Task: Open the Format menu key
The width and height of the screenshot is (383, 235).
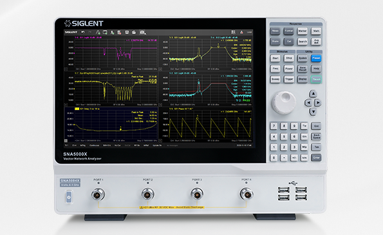Action: [x=289, y=31]
